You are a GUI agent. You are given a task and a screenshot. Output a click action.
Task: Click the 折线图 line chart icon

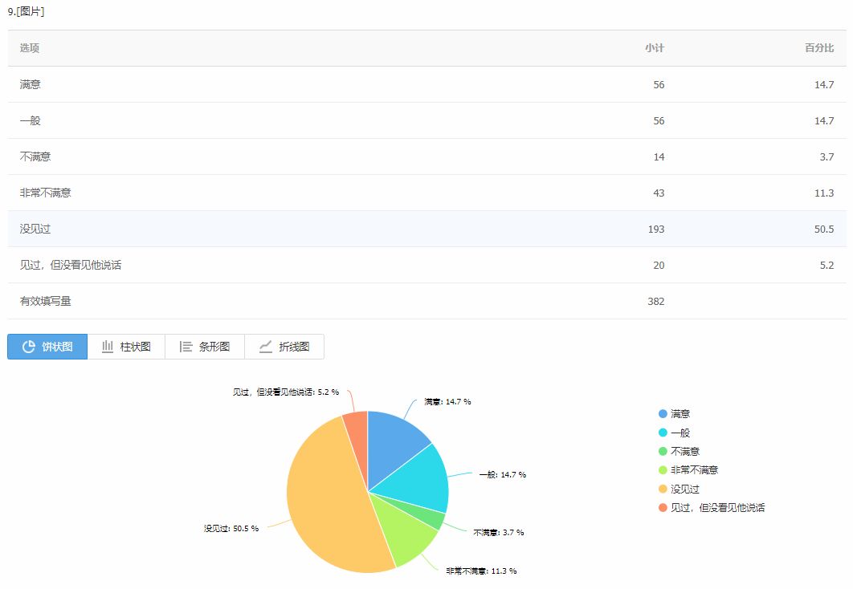click(x=266, y=347)
